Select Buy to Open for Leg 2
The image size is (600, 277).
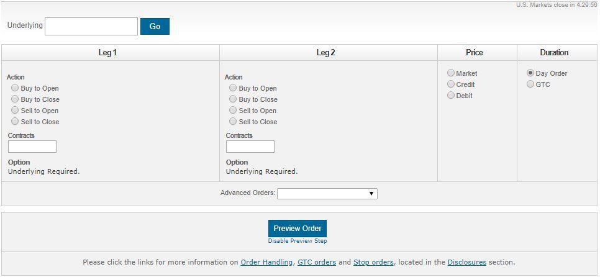pyautogui.click(x=233, y=88)
